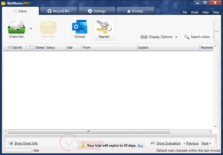
Task: Open the Recycle Bin tab
Action: click(x=59, y=11)
